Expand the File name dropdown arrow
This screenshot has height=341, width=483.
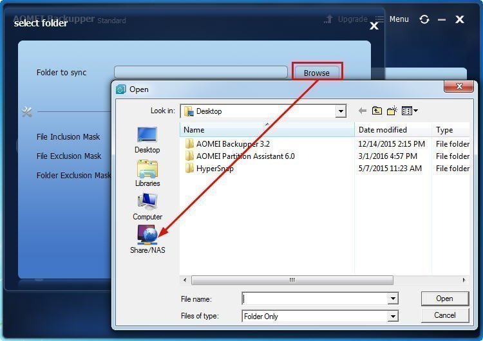pos(393,299)
